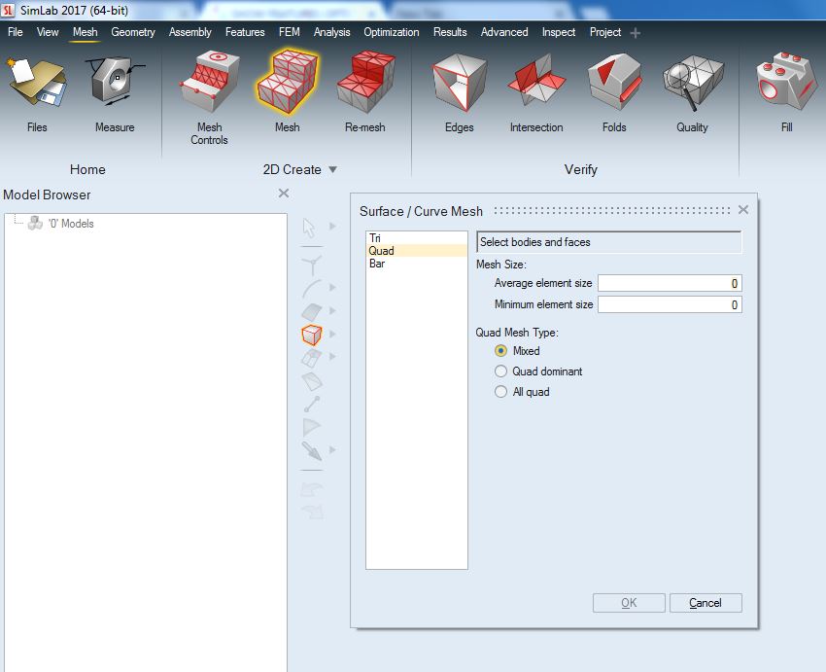Select Tri in the element type list
This screenshot has height=672, width=826.
coord(416,237)
